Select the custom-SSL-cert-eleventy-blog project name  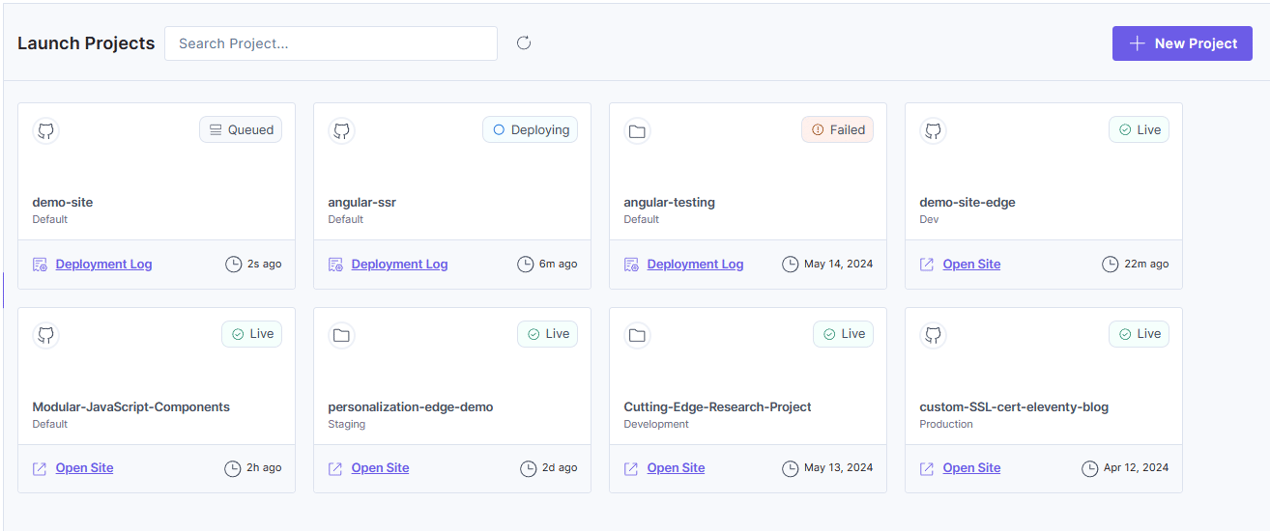tap(1014, 407)
